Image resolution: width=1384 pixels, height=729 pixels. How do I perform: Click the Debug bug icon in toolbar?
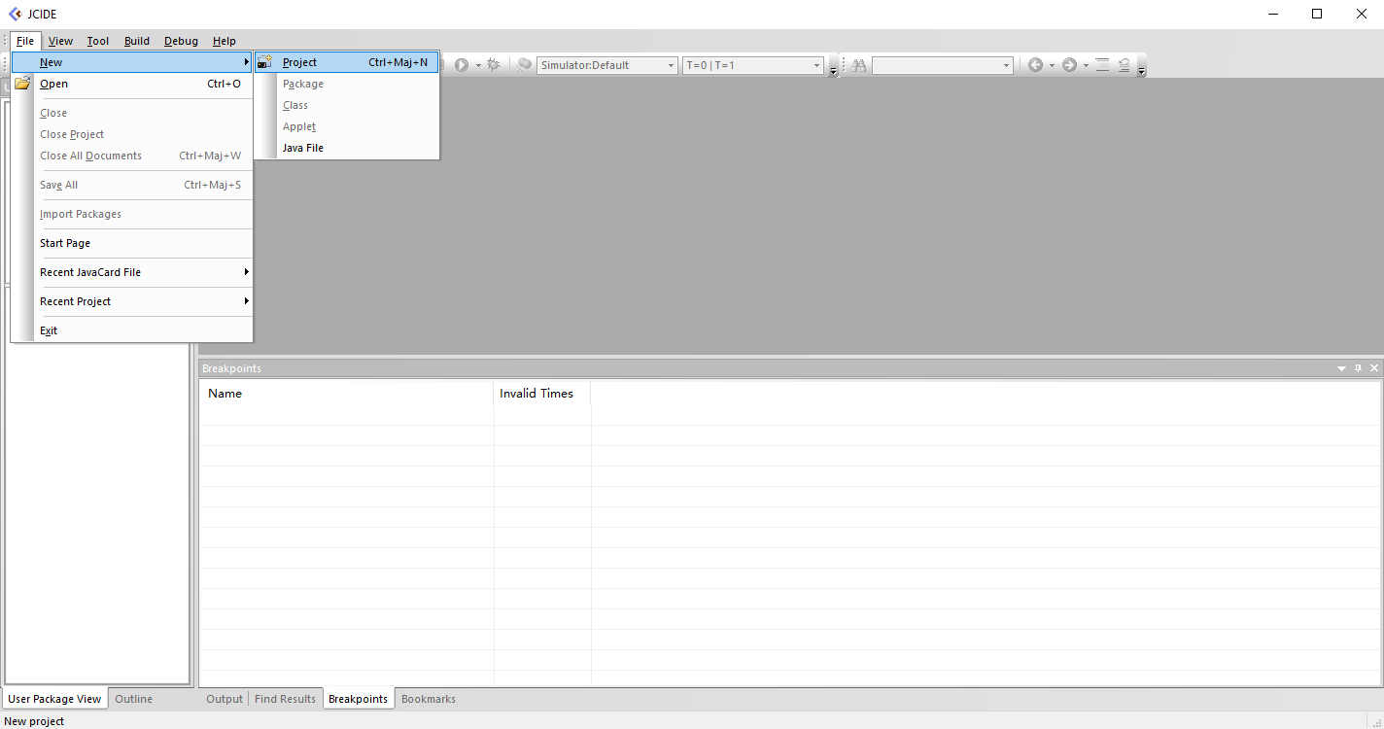pos(494,65)
